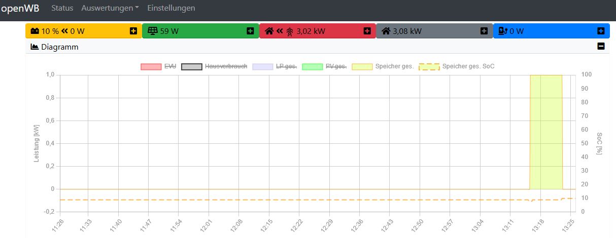Click the -0,2 value on power axis
This screenshot has width=616, height=238.
49,212
